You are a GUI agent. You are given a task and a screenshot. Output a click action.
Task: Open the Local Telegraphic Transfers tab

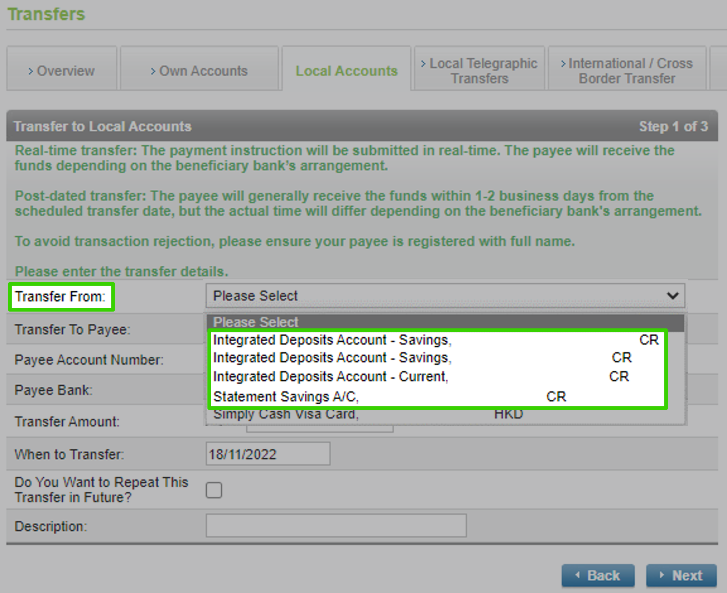point(479,70)
